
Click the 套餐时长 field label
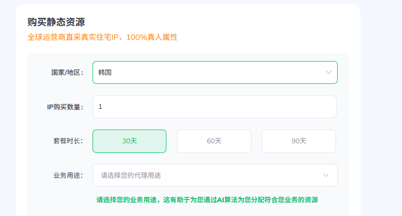click(x=68, y=141)
